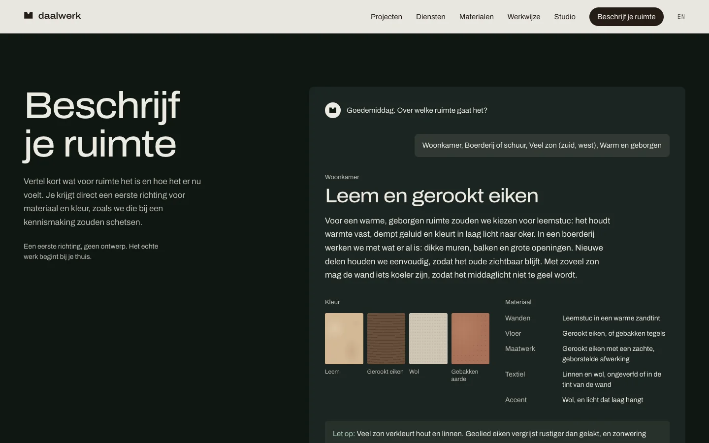Click the Materiaal section label
The height and width of the screenshot is (443, 709).
pos(518,302)
